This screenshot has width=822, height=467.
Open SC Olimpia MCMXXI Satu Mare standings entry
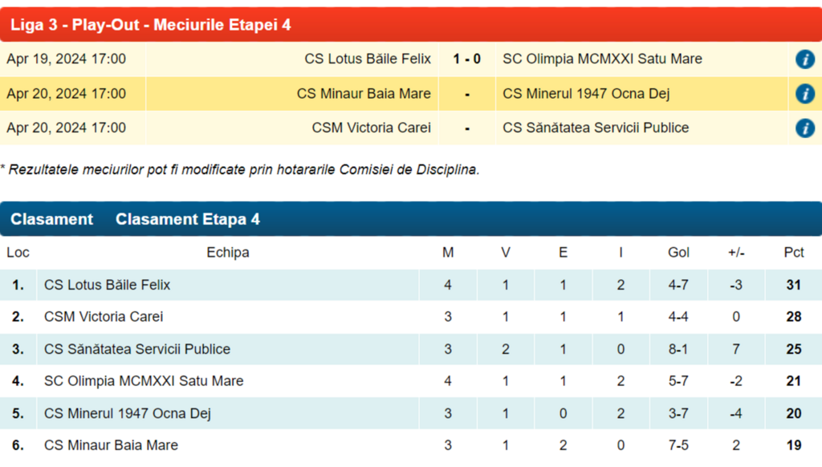click(x=144, y=381)
